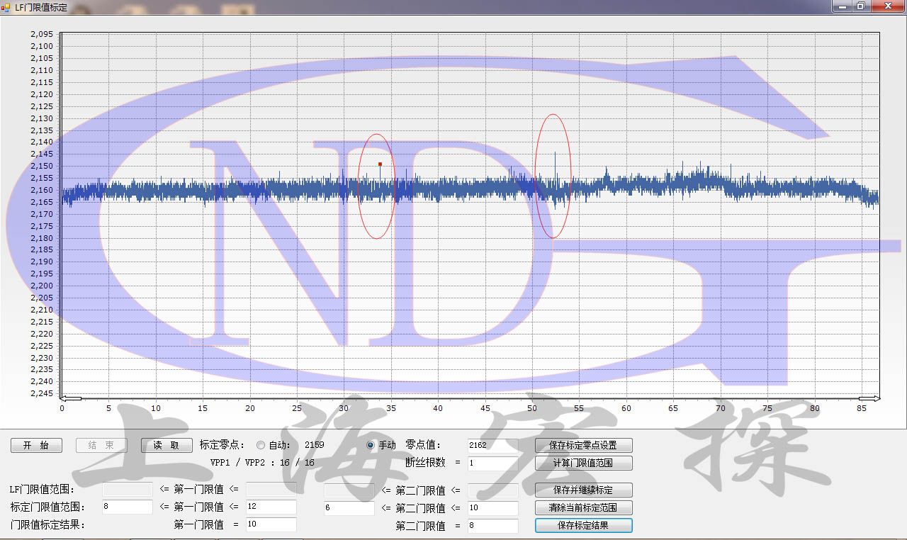
Task: Click the 第二门限值 result field showing 8
Action: pos(492,526)
